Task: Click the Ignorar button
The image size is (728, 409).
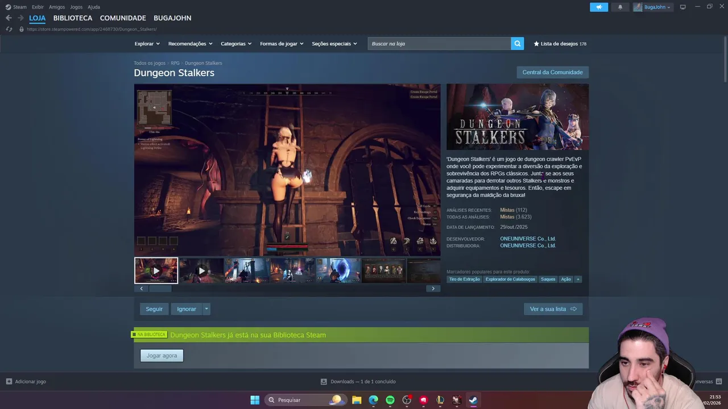Action: click(x=187, y=309)
